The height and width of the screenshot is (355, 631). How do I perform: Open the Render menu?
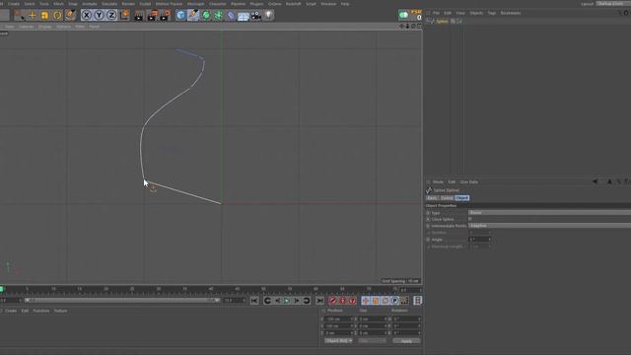click(x=128, y=4)
